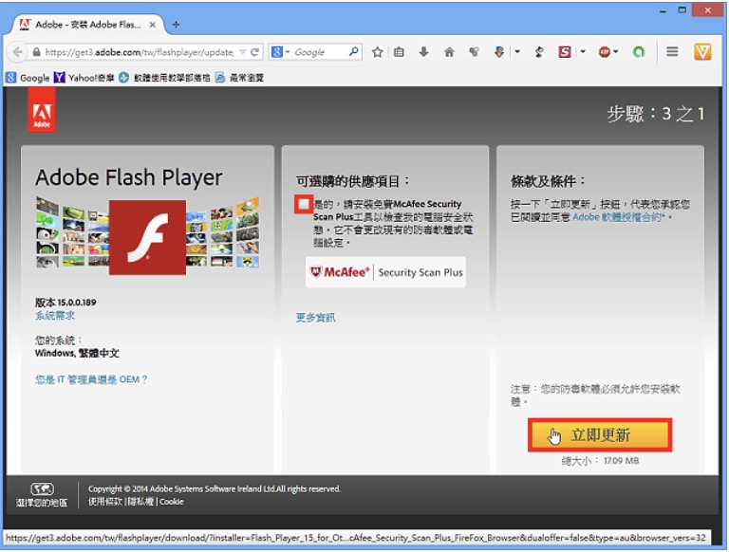Click the copyright notice text
The height and width of the screenshot is (552, 729).
click(215, 488)
